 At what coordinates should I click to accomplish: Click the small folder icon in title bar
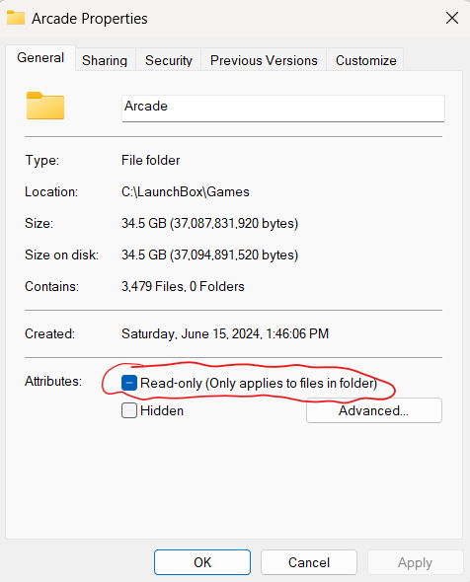(16, 18)
